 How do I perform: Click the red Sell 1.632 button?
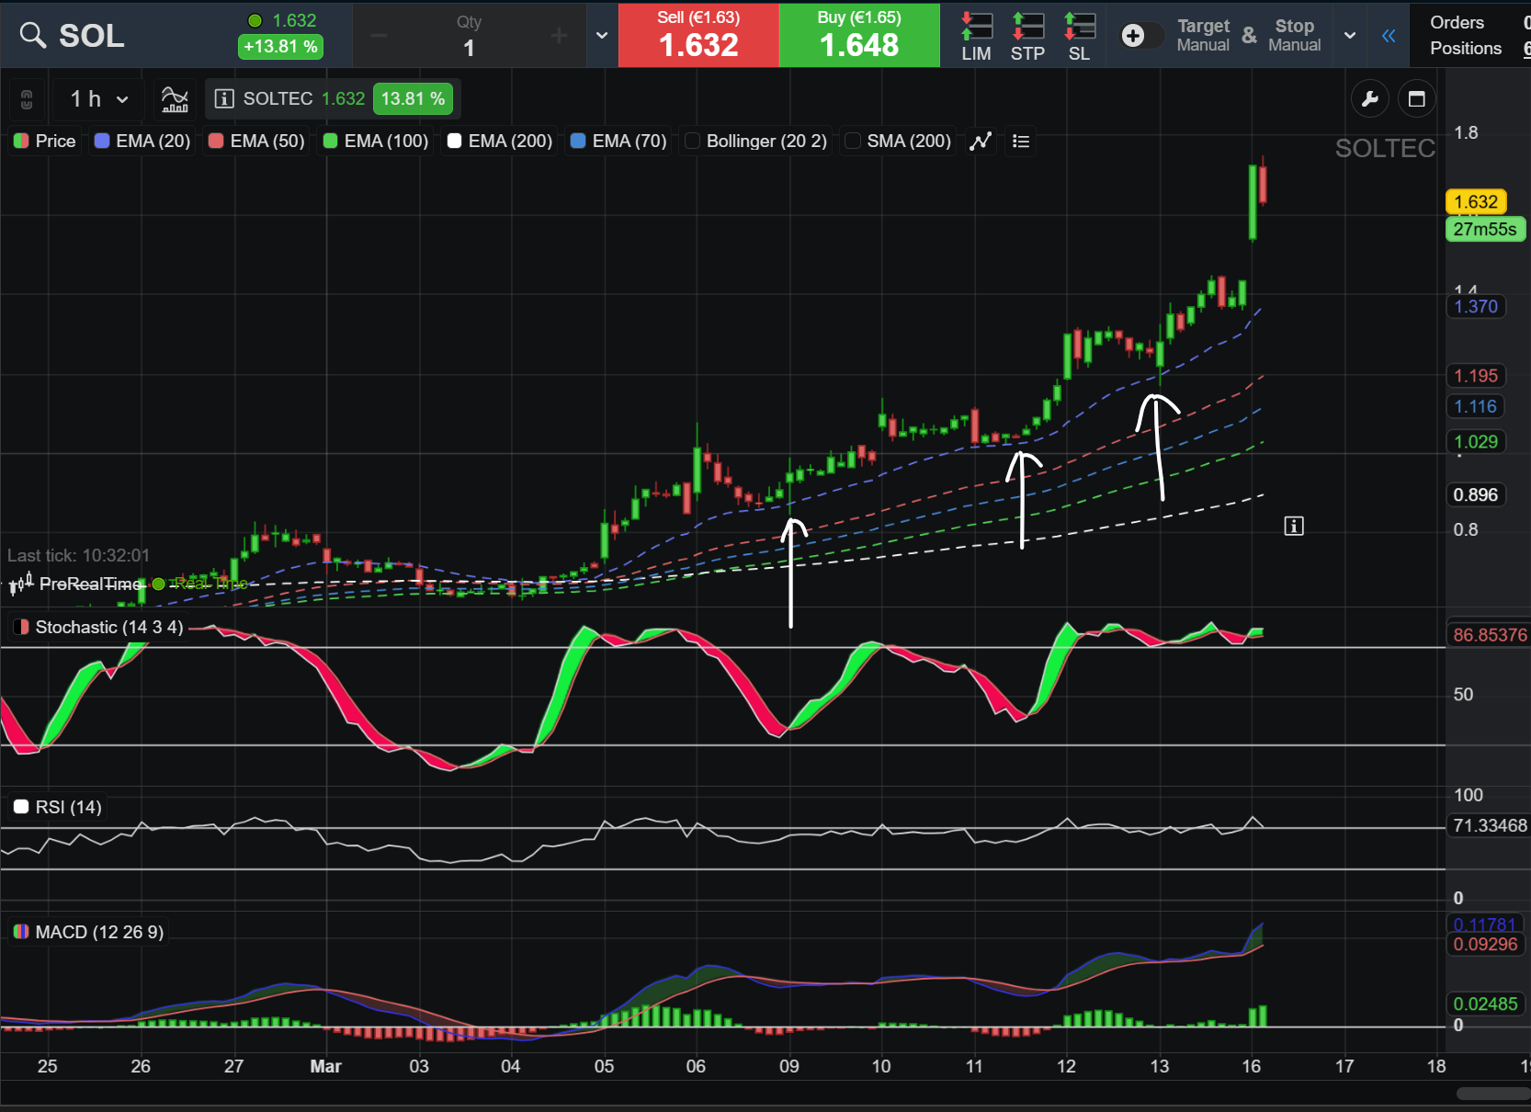click(698, 36)
